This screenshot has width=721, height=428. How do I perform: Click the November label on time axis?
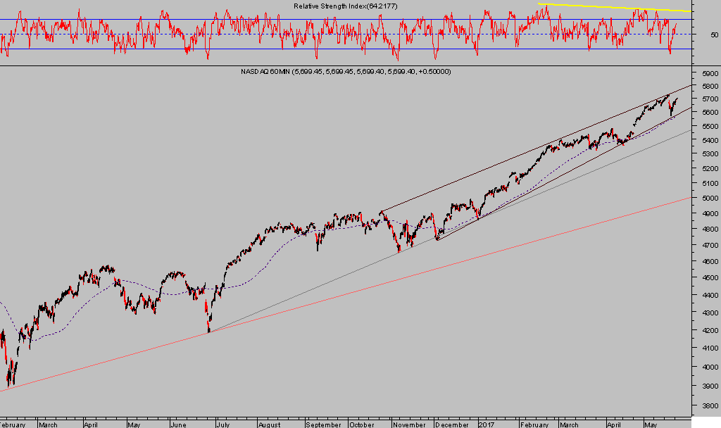point(409,424)
